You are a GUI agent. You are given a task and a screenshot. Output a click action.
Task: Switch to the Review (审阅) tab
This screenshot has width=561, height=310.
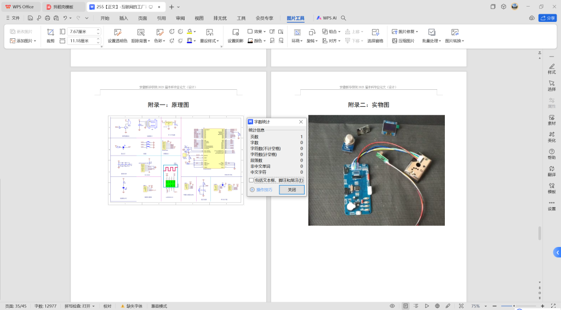(180, 18)
